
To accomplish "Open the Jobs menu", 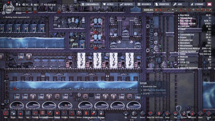I will point(180,4).
